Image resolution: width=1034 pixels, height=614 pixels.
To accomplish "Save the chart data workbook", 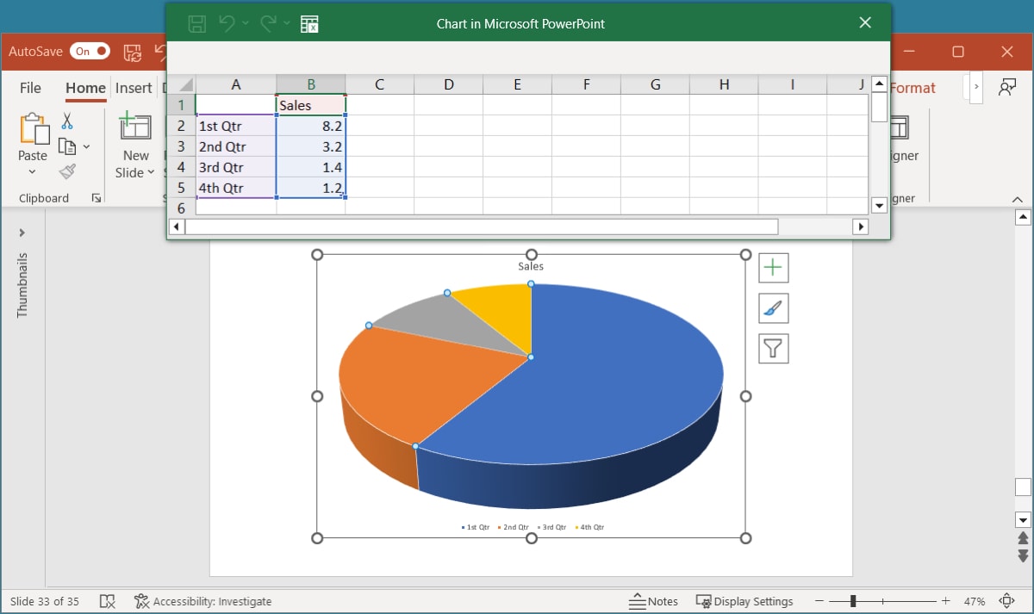I will (196, 23).
